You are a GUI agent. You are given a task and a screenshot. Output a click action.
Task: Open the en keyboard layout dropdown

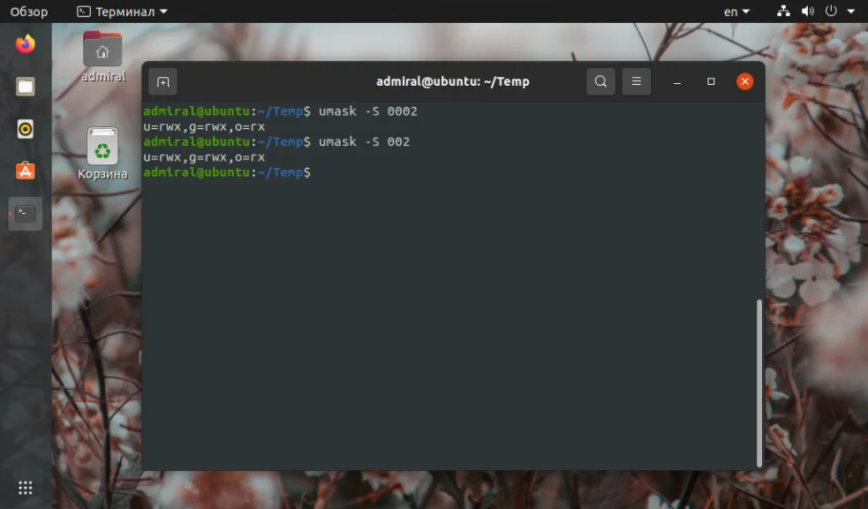pyautogui.click(x=736, y=11)
